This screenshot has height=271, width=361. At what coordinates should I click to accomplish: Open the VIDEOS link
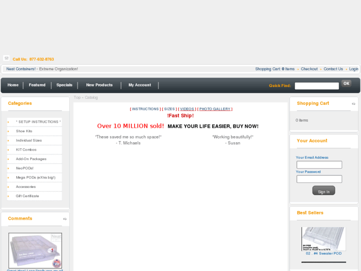point(187,109)
